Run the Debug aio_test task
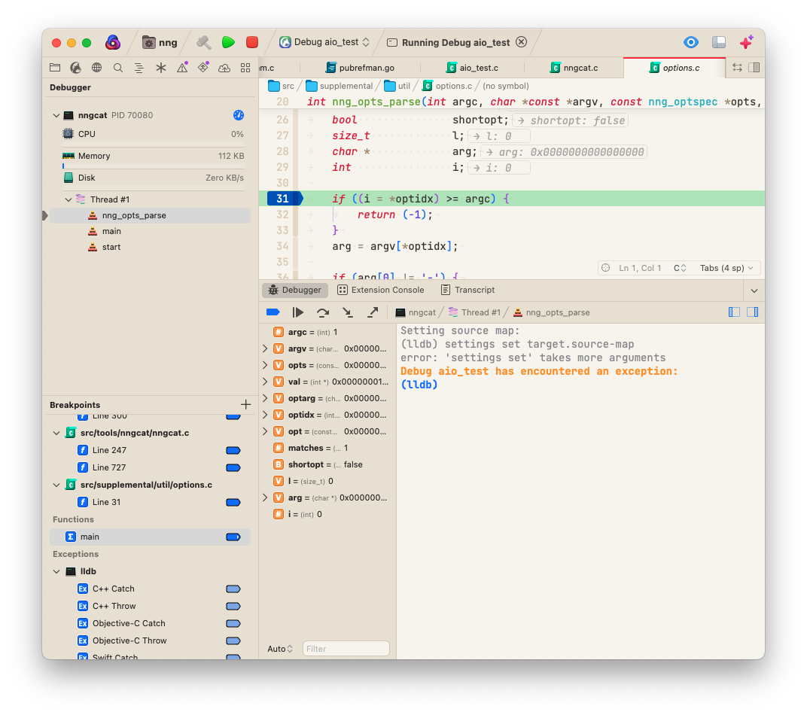 [x=228, y=42]
